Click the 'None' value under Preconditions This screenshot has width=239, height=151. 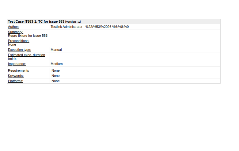(x=12, y=44)
